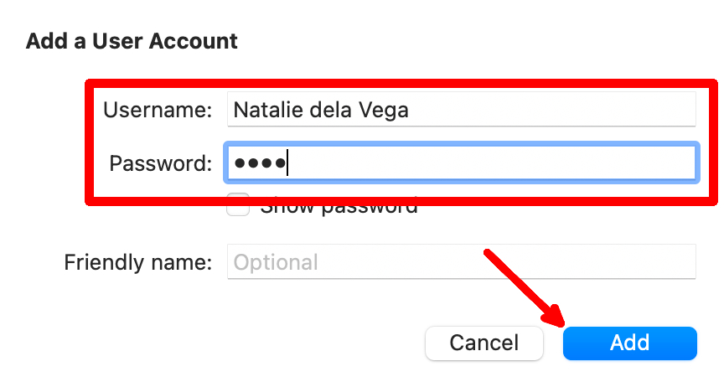Viewport: 724px width, 382px height.
Task: Click the Add button
Action: [x=629, y=343]
